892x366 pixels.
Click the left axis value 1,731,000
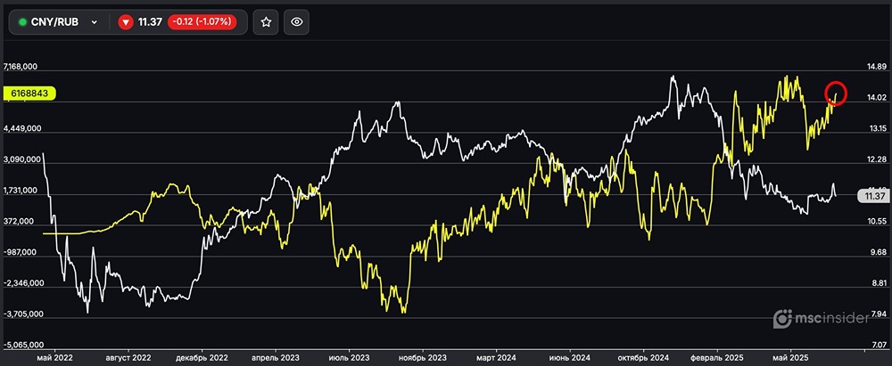(x=21, y=191)
